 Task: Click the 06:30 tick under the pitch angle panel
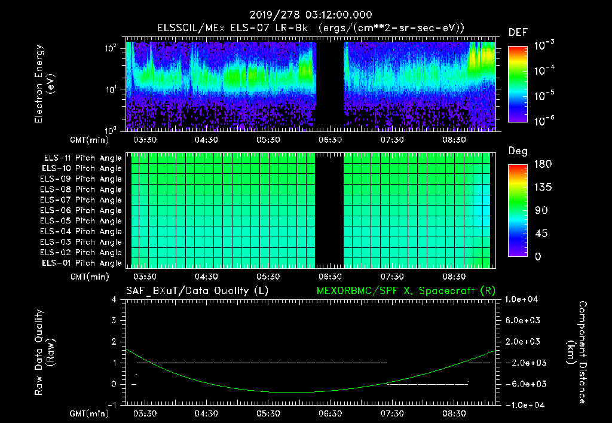330,277
